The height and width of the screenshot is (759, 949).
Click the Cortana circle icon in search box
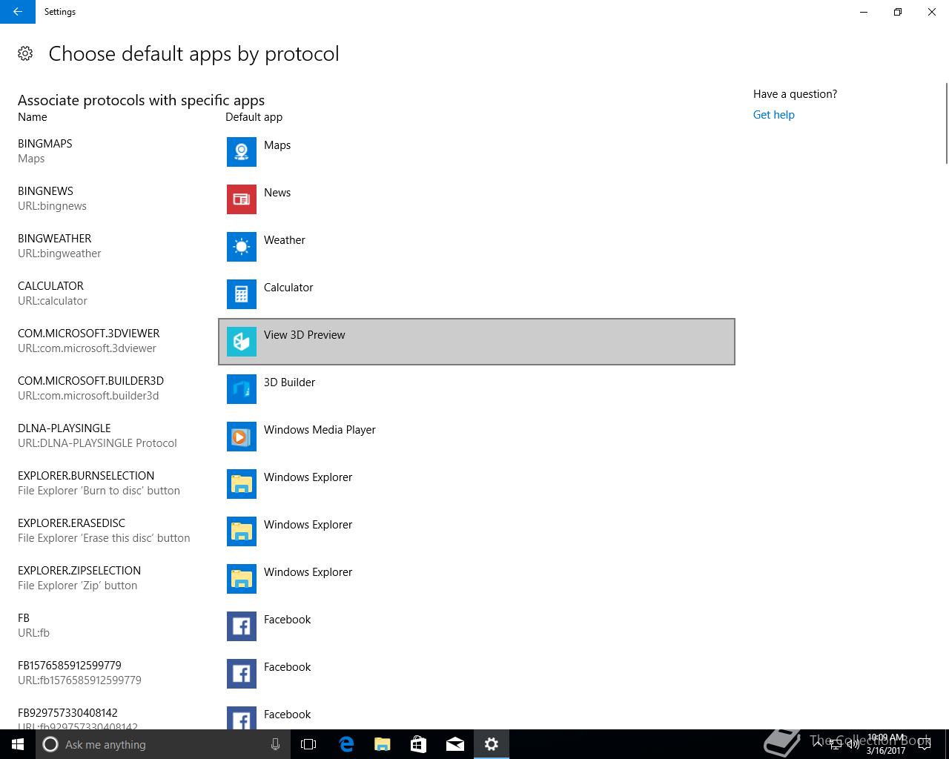pyautogui.click(x=50, y=744)
